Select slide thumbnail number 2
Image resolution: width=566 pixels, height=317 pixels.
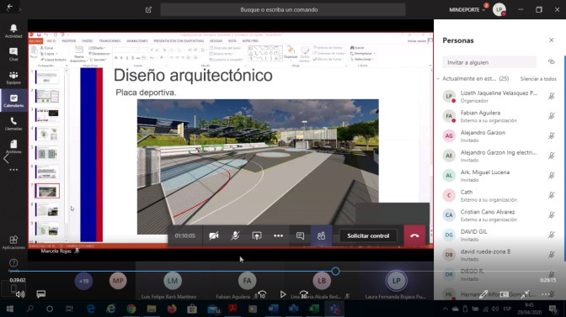47,96
